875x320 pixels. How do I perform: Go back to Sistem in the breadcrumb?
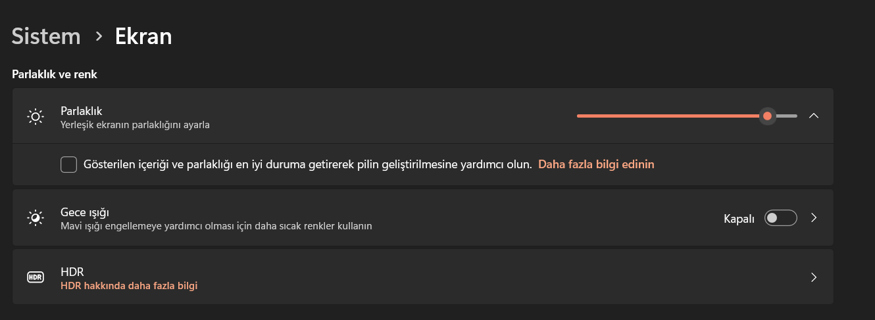pos(46,36)
